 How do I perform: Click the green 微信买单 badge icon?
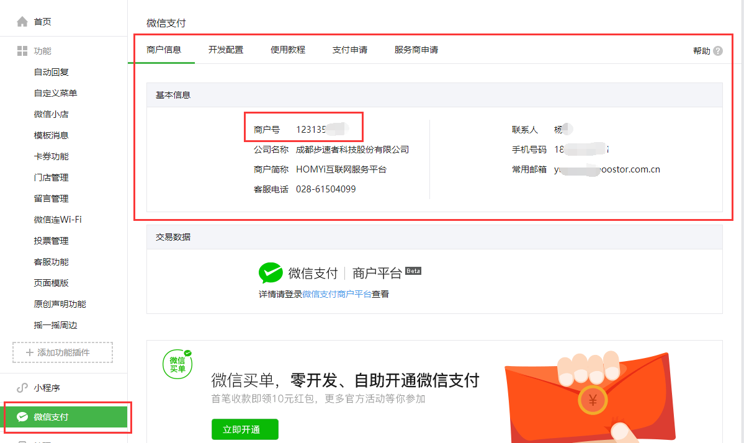point(177,364)
